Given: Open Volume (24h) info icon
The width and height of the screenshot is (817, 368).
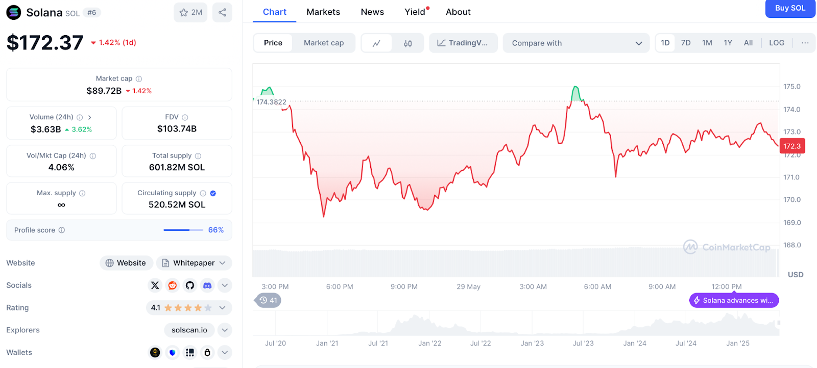Looking at the screenshot, I should tap(80, 117).
